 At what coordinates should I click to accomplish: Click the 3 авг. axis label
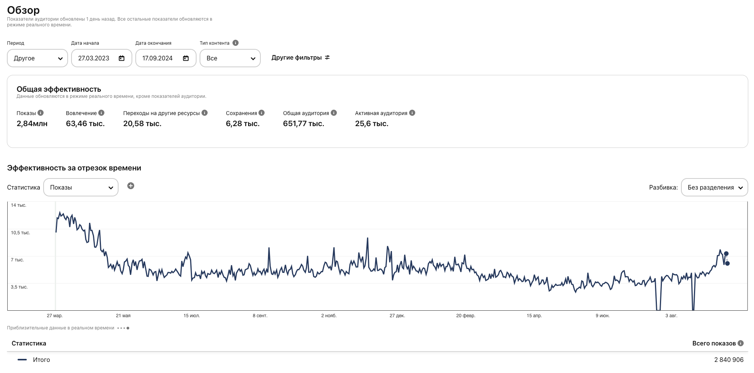point(671,316)
